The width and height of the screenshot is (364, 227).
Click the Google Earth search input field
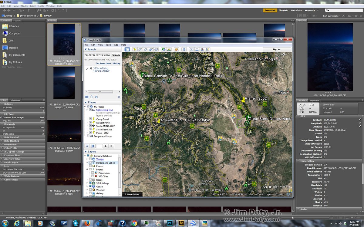coord(97,55)
